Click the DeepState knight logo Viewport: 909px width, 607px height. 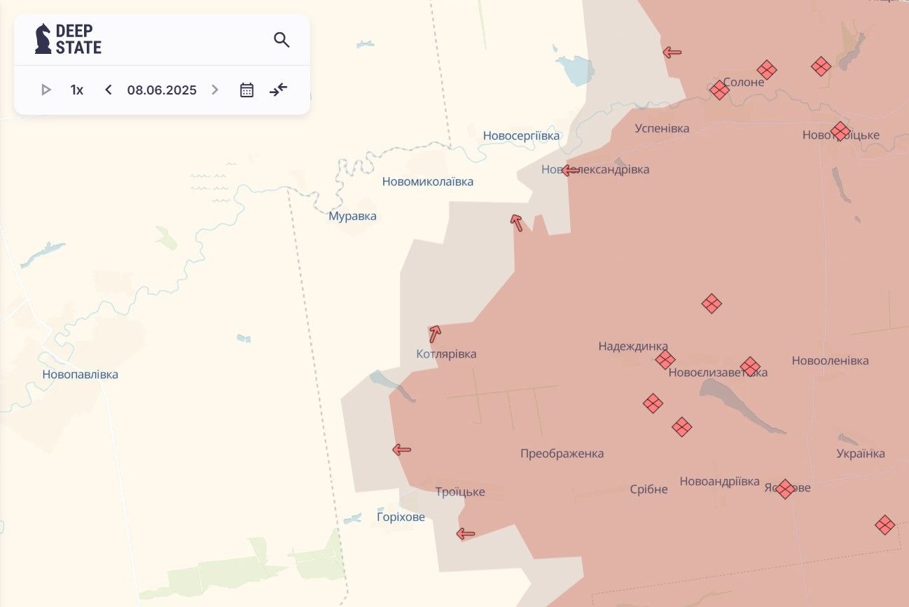pyautogui.click(x=43, y=39)
